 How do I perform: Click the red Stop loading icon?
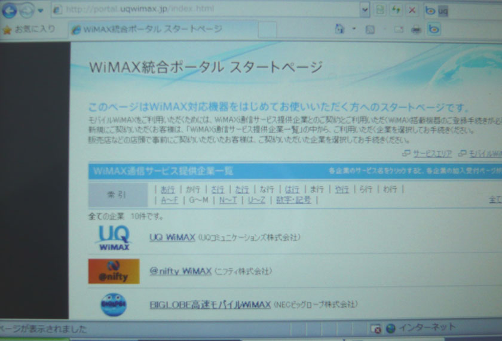coord(412,10)
